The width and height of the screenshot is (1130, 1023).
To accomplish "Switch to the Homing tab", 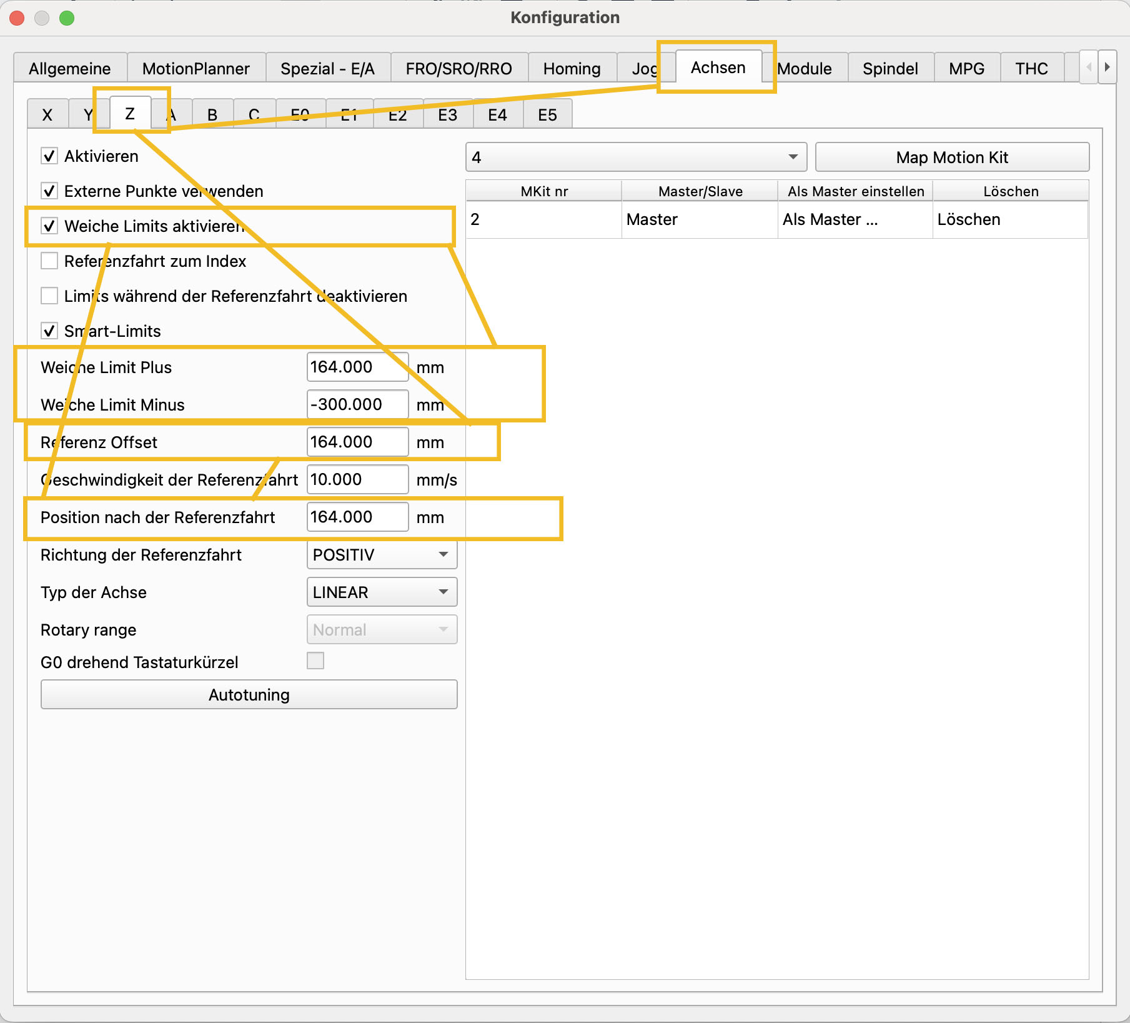I will [x=572, y=69].
